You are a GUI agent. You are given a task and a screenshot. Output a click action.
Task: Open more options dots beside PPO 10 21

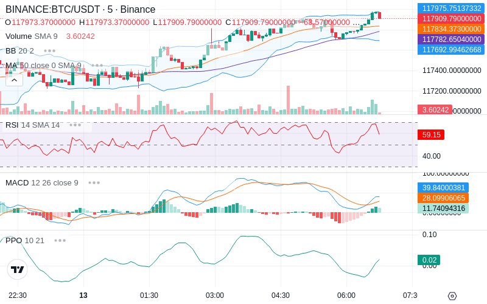(x=60, y=240)
